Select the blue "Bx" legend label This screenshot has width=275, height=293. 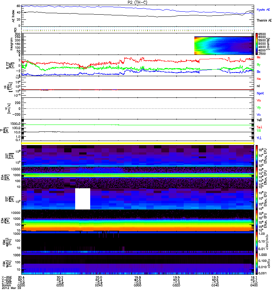(258, 71)
